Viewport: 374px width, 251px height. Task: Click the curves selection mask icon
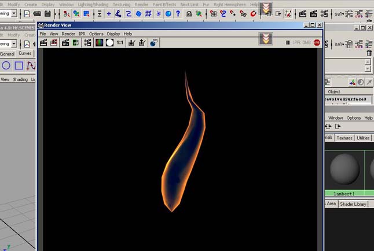[x=129, y=14]
